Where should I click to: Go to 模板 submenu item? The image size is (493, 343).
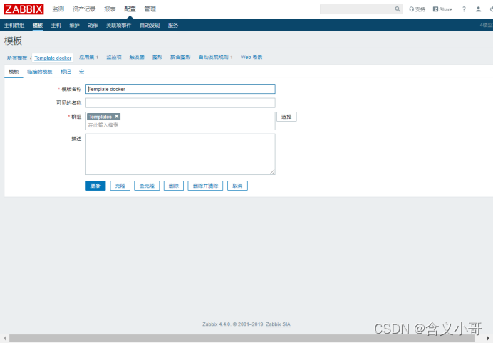[x=38, y=26]
